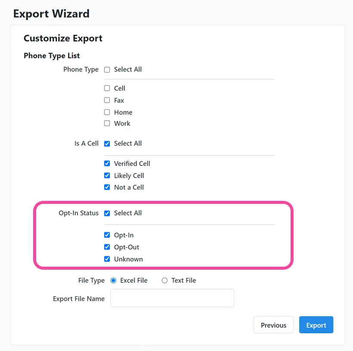Screen dimensions: 353x351
Task: Uncheck the Unknown opt-in status checkbox
Action: tap(107, 259)
